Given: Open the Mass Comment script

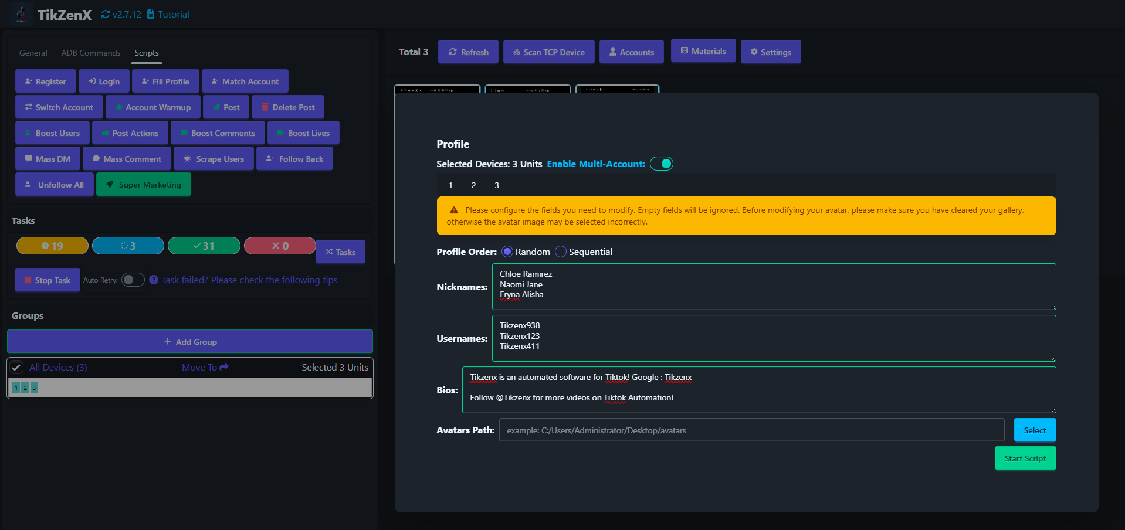Looking at the screenshot, I should tap(127, 159).
